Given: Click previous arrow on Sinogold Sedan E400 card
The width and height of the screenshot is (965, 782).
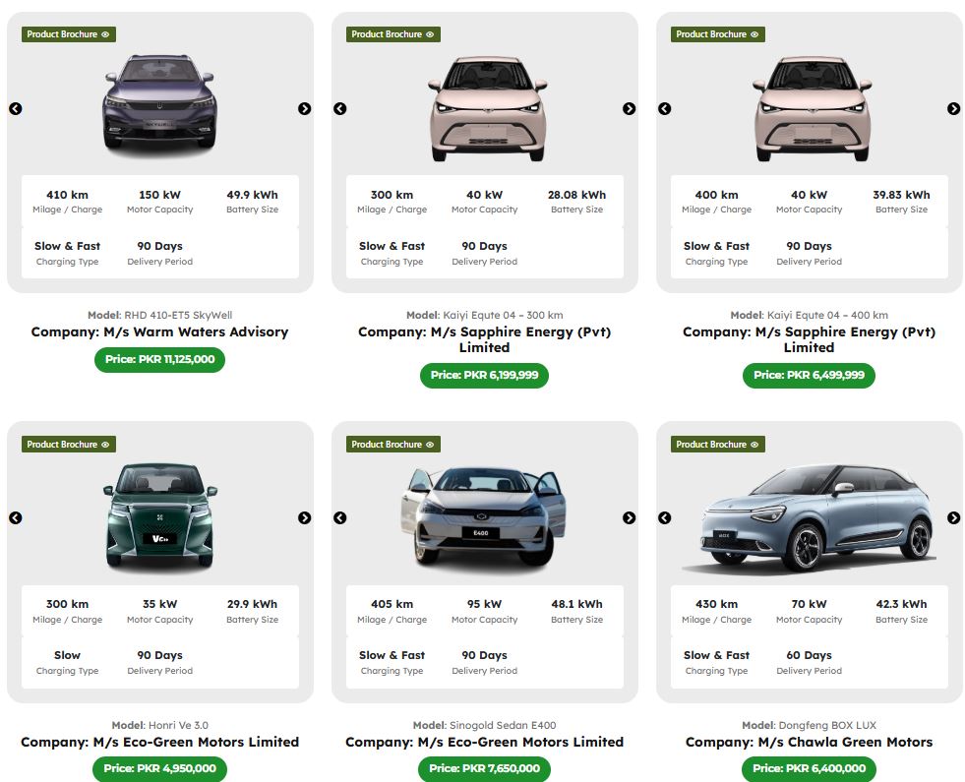Looking at the screenshot, I should pyautogui.click(x=339, y=518).
